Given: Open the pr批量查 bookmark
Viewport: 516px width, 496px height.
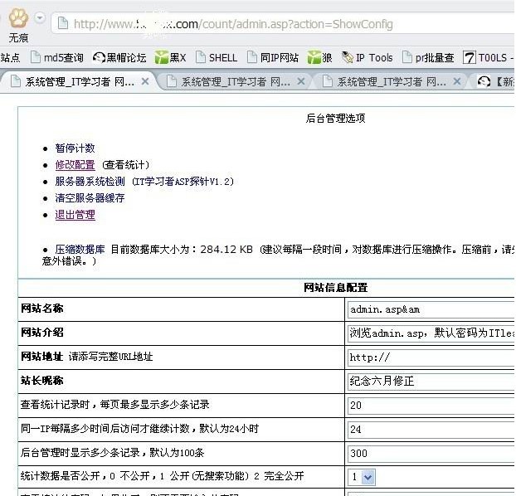Looking at the screenshot, I should (x=428, y=57).
